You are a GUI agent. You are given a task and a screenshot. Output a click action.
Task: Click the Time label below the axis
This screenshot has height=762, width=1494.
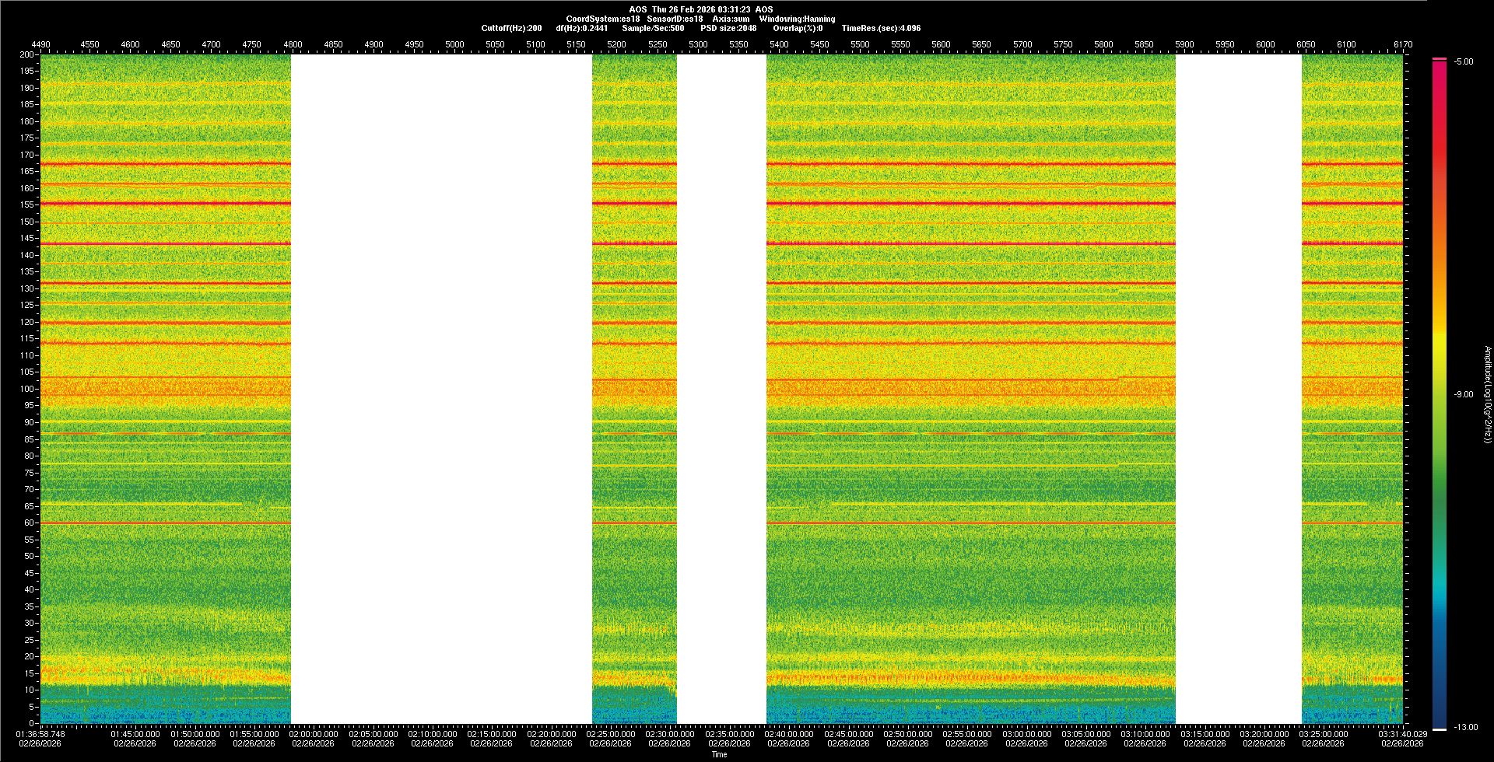[x=719, y=754]
